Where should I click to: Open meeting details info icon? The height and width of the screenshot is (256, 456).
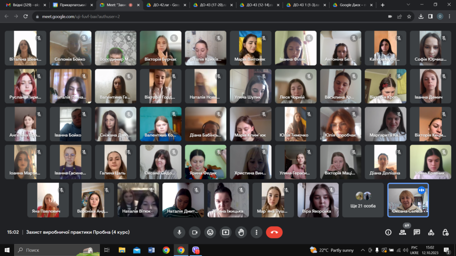[x=388, y=232]
